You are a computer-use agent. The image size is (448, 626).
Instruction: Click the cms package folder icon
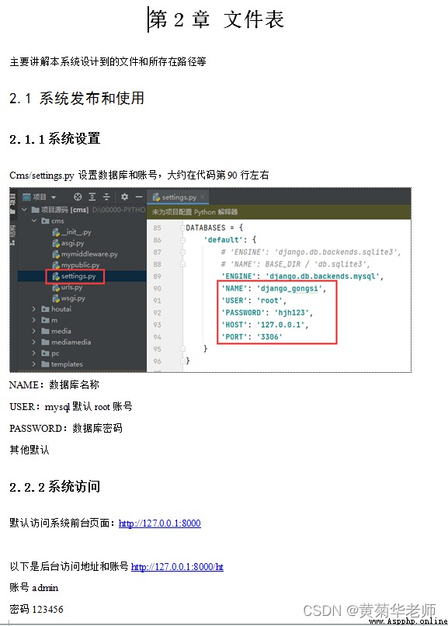pyautogui.click(x=45, y=221)
